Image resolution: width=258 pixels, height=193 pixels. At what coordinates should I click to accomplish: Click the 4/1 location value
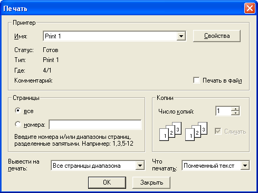pos(47,70)
